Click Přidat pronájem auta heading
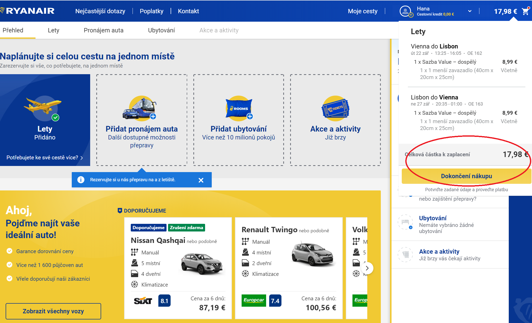 (142, 129)
